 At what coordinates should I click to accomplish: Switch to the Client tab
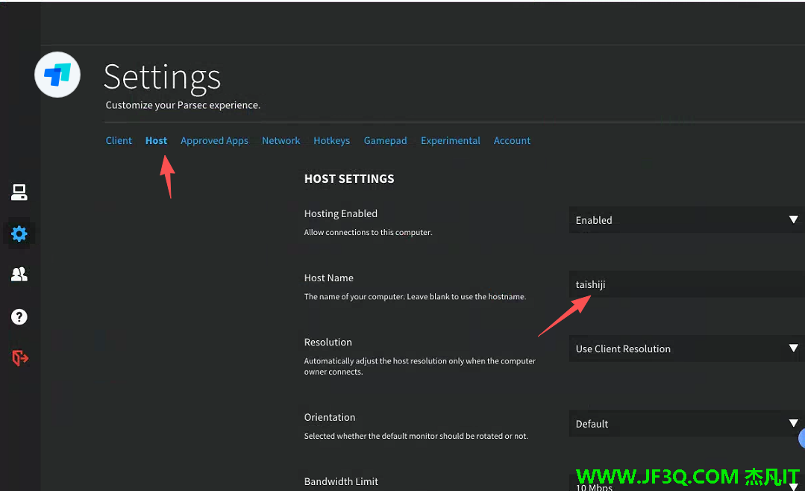click(119, 140)
